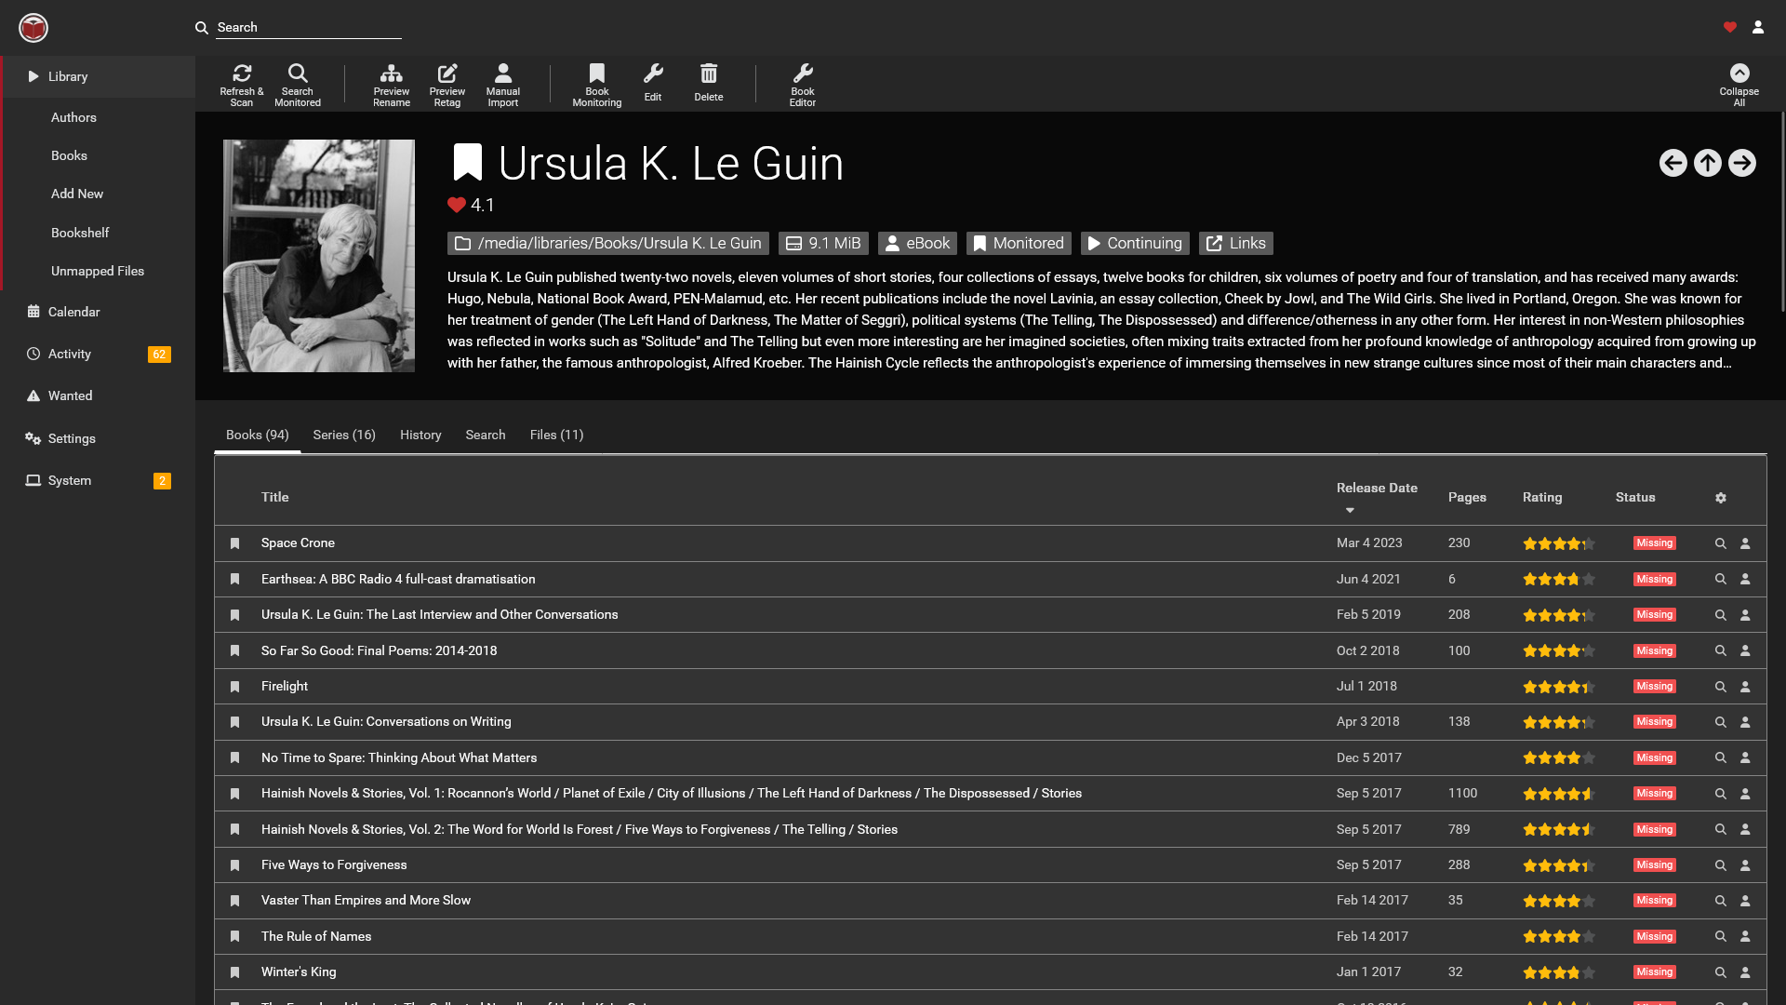Search automatically for Firelight

1721,687
